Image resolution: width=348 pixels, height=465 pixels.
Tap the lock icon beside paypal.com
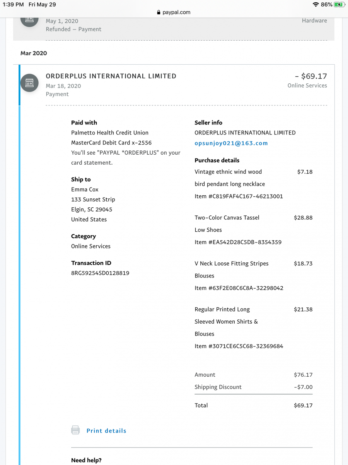click(159, 12)
